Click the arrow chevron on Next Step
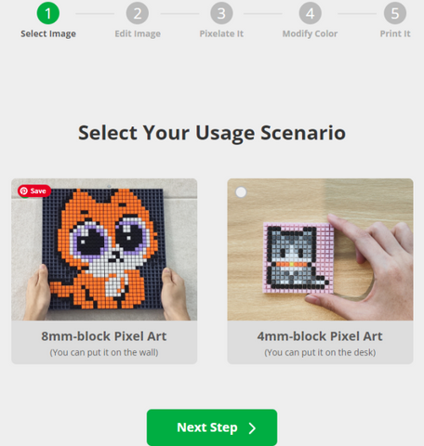 [252, 428]
